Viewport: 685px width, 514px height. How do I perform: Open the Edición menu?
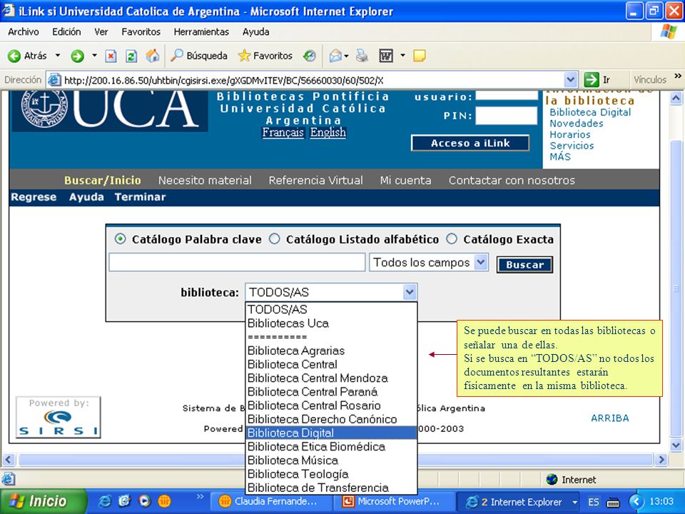click(66, 32)
